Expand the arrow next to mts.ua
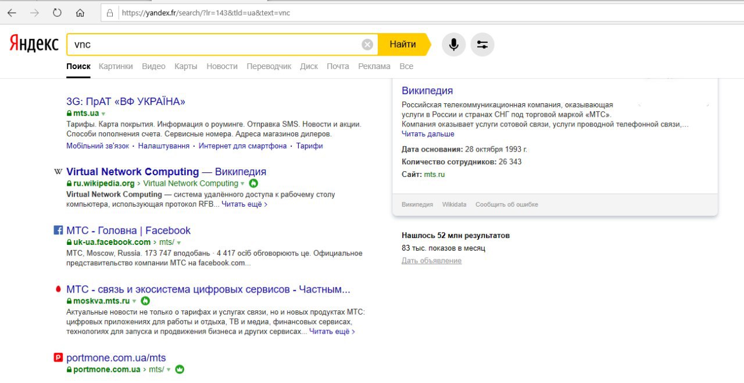The height and width of the screenshot is (383, 744). point(103,114)
